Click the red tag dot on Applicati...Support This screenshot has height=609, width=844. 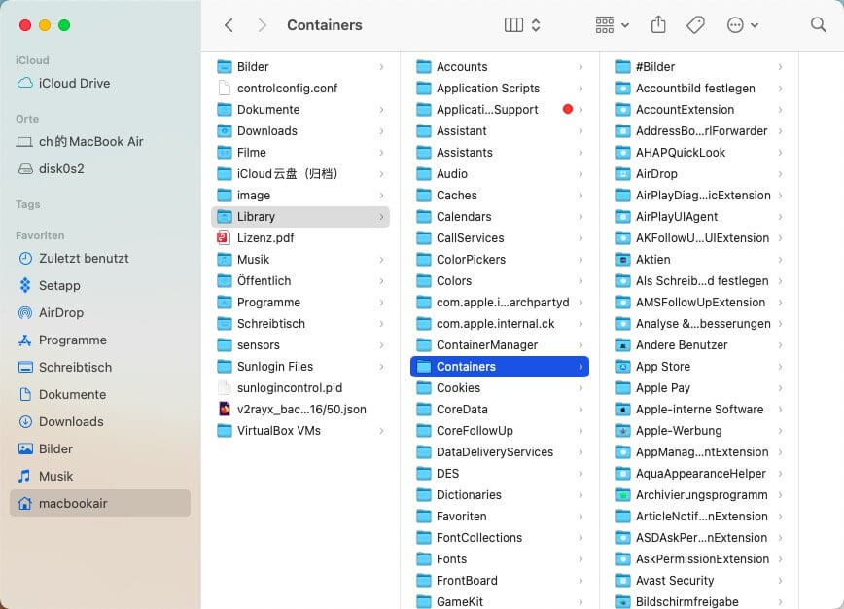click(567, 109)
